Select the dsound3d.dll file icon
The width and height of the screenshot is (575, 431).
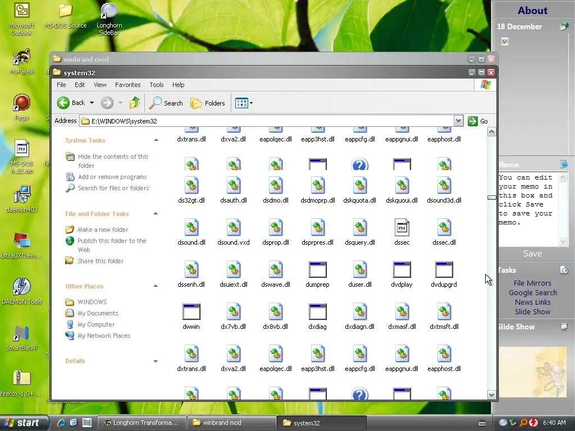click(x=444, y=185)
